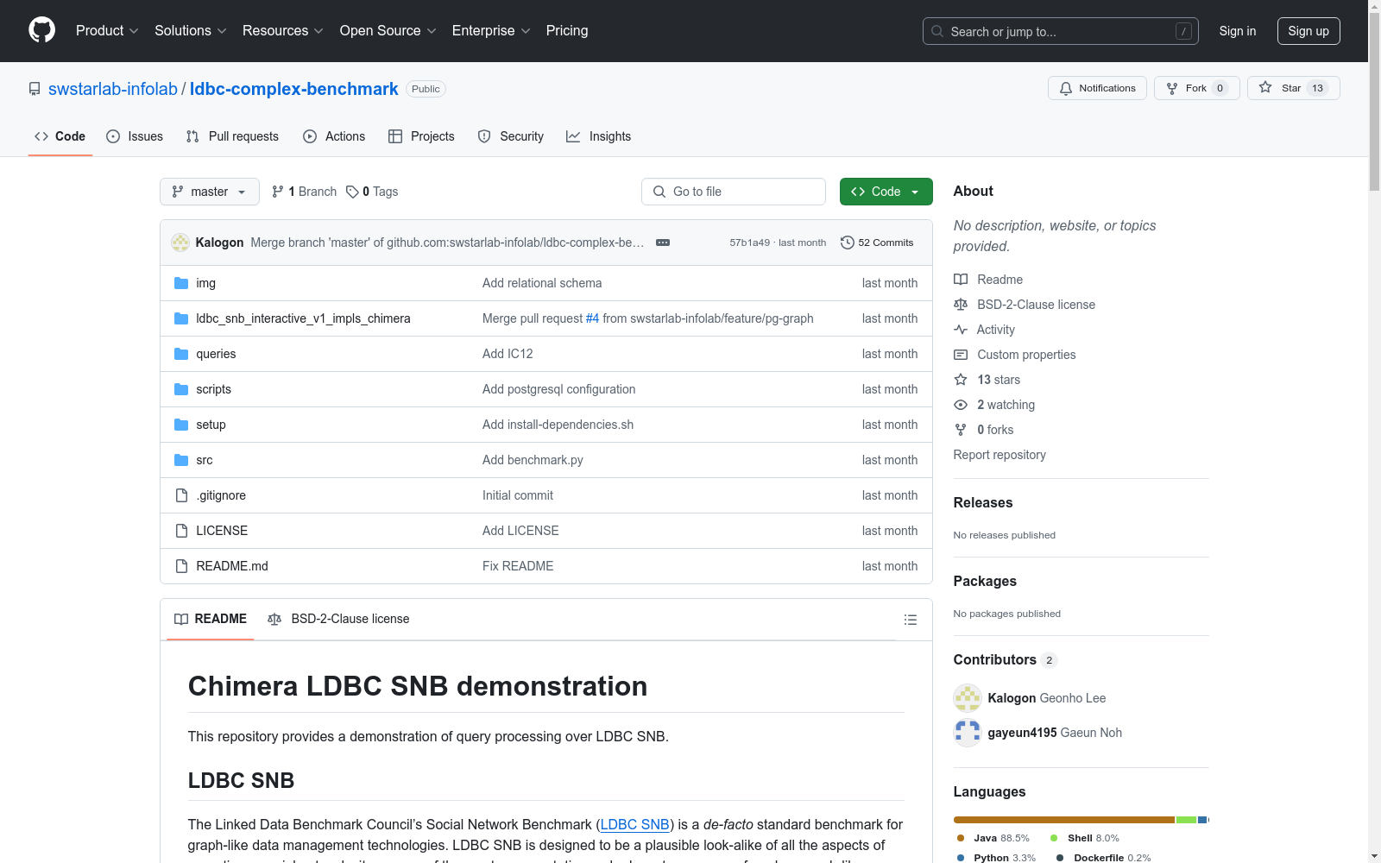The height and width of the screenshot is (863, 1381).
Task: Click the book icon next to Readme
Action: (x=961, y=280)
